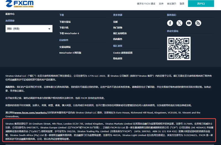Click the 下载交易站 link

click(65, 22)
